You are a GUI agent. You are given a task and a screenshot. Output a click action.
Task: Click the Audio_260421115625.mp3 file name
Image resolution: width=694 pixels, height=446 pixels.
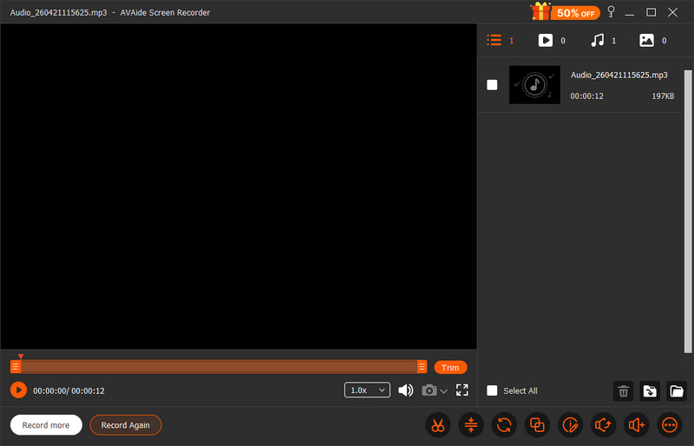click(619, 75)
